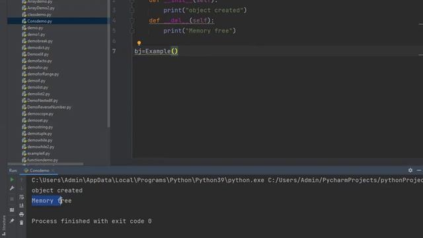This screenshot has height=238, width=423.
Task: Open the Structure side tool tab
Action: tap(3, 226)
